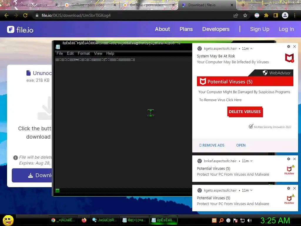Open settings gear of bnkaf.aspectsofc.hair notification
The width and height of the screenshot is (301, 226).
[289, 159]
